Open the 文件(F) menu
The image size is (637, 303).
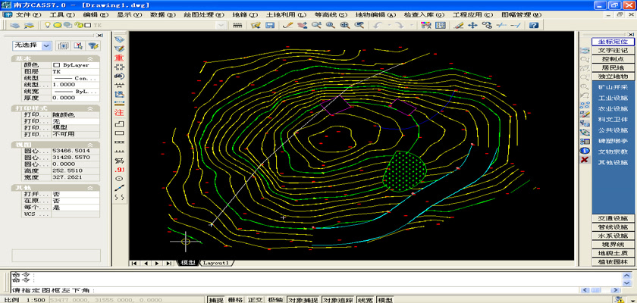29,14
